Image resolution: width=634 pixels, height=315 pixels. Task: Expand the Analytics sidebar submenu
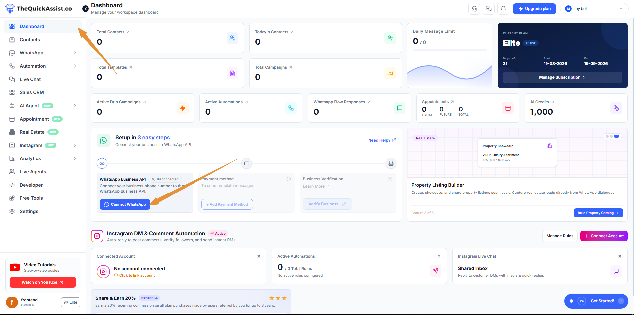click(x=75, y=158)
